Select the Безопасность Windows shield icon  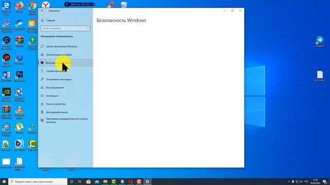tap(42, 63)
